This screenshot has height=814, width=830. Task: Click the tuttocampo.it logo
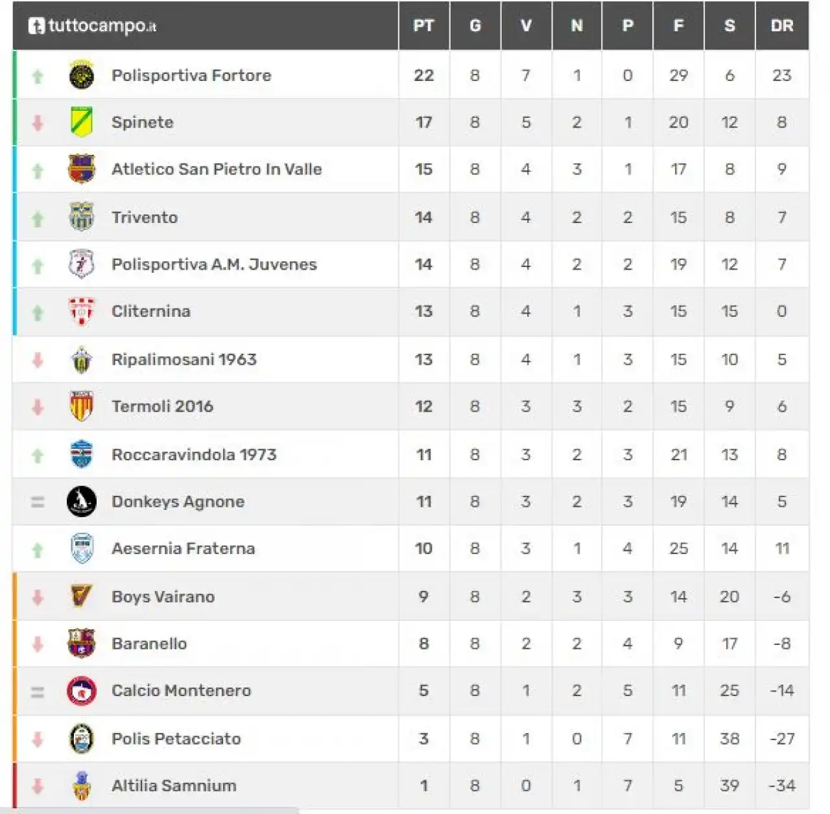pyautogui.click(x=92, y=26)
